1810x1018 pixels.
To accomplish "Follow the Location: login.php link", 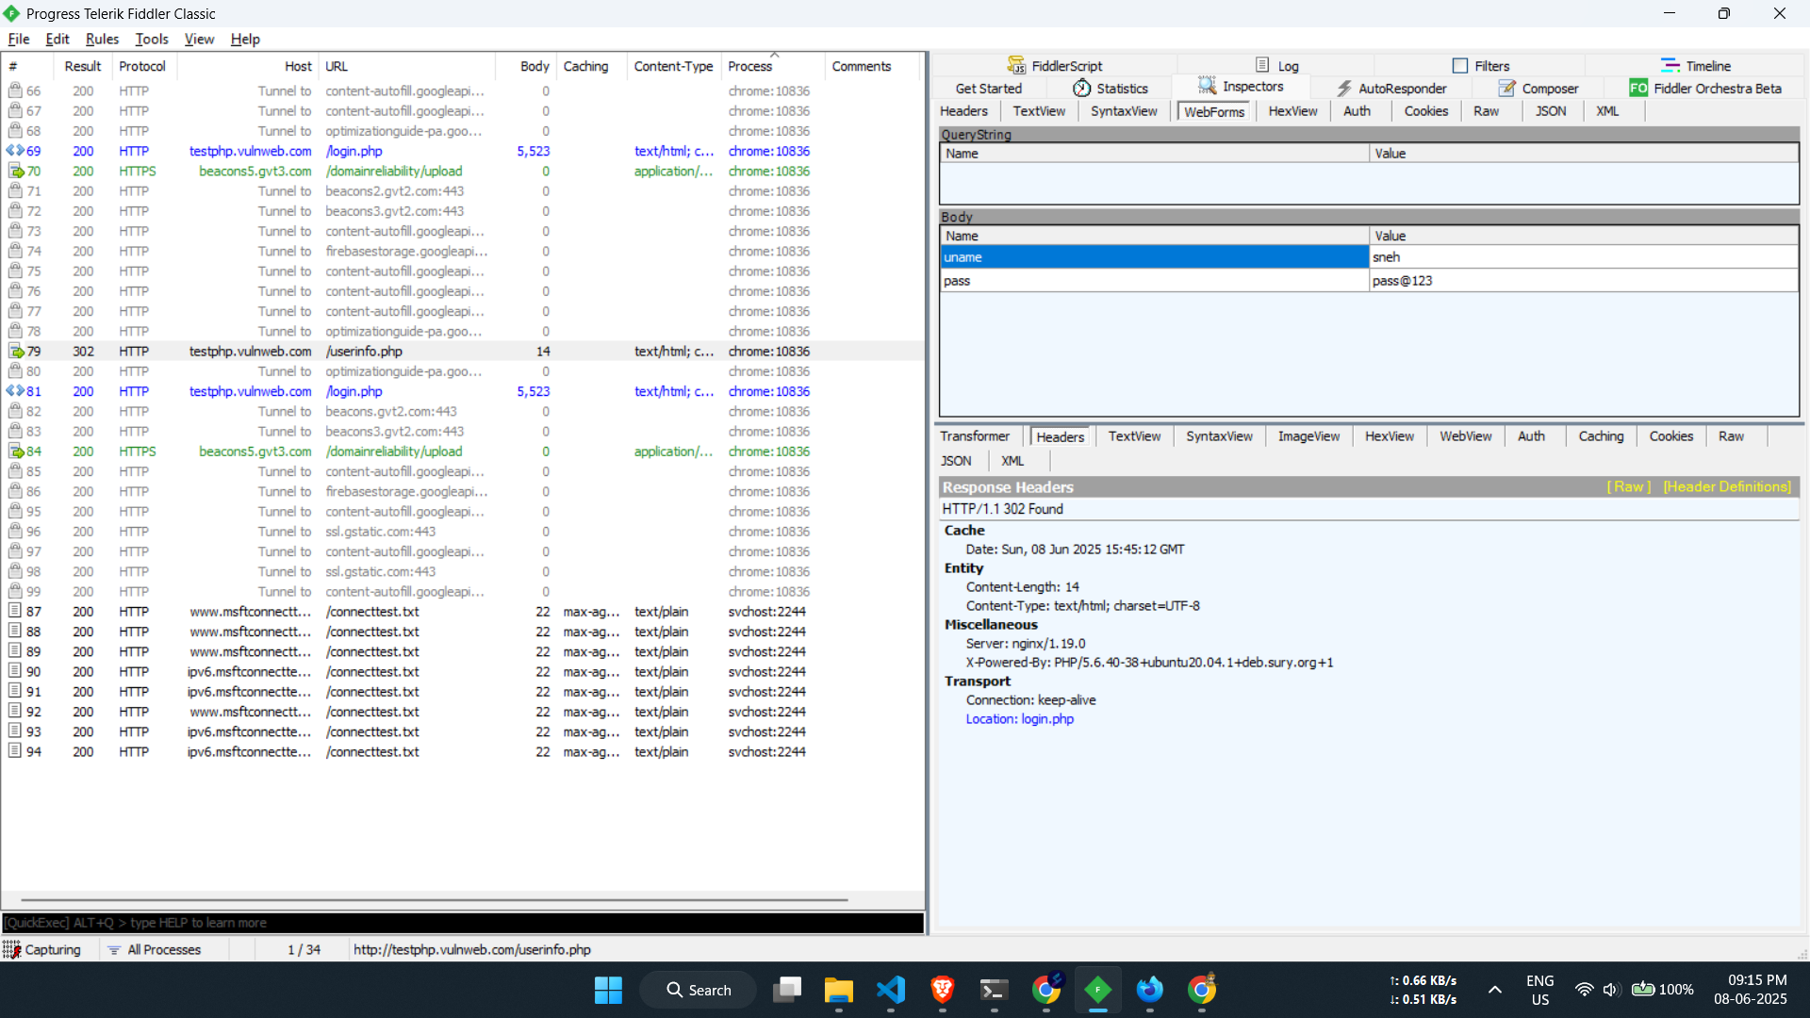I will [x=1019, y=719].
